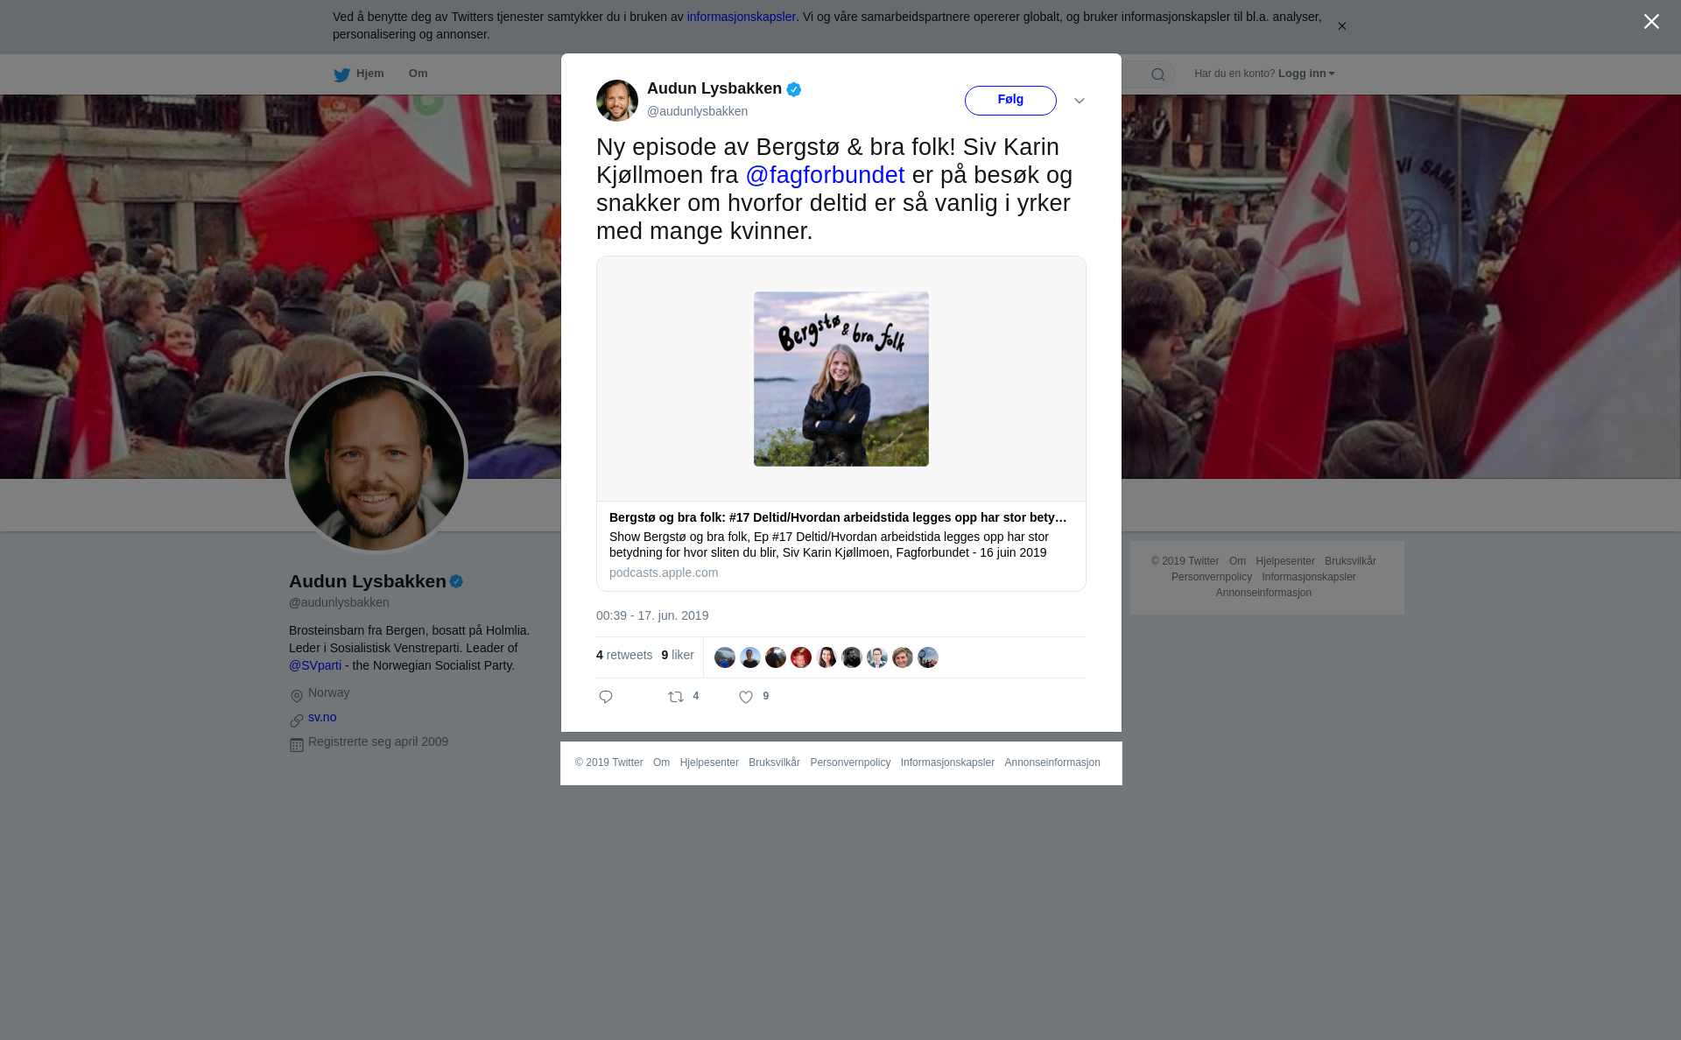
Task: Open the Om menu item in header
Action: [x=418, y=74]
